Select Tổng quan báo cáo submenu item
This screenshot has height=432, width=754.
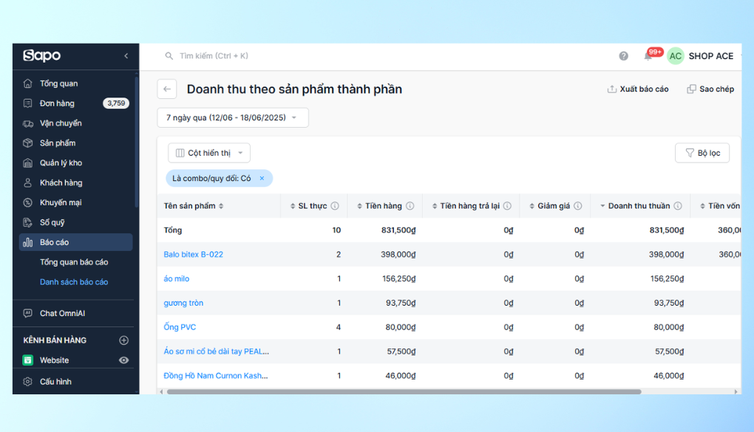coord(74,262)
